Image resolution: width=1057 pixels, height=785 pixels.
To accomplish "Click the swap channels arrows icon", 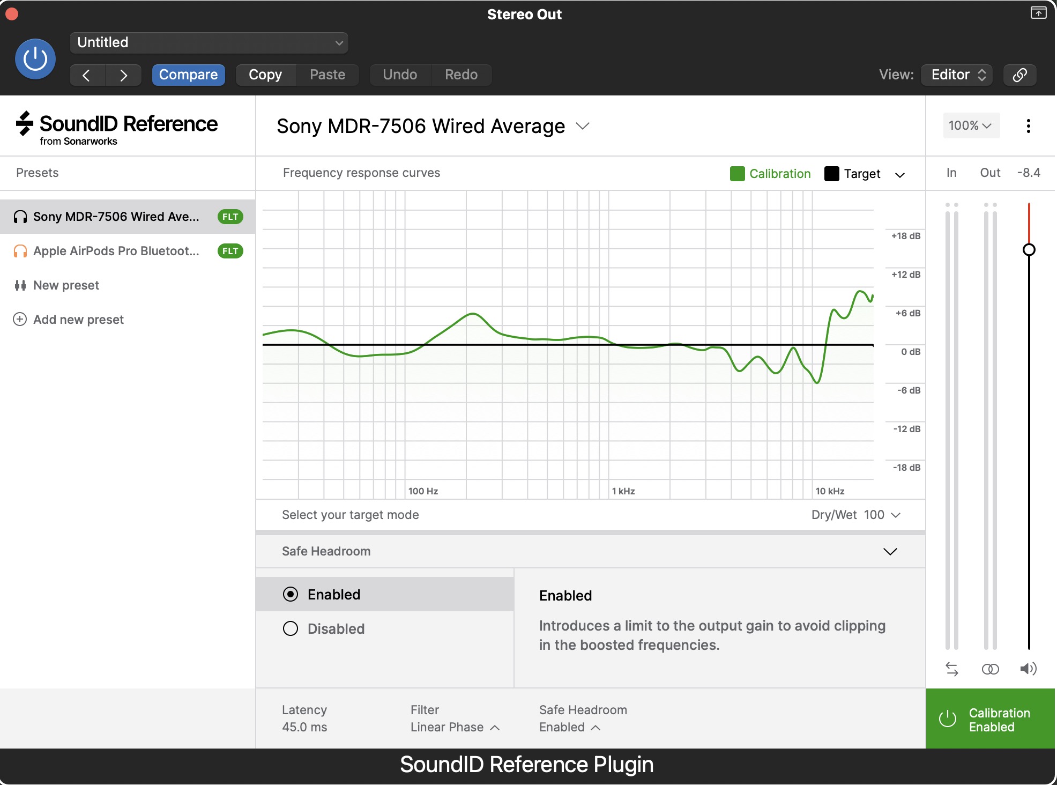I will [951, 669].
